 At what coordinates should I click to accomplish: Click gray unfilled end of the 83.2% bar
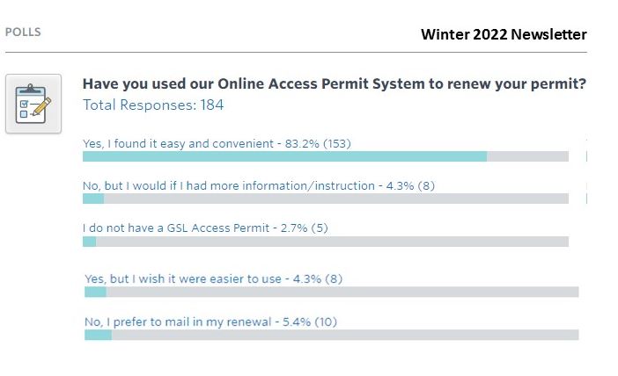click(527, 156)
